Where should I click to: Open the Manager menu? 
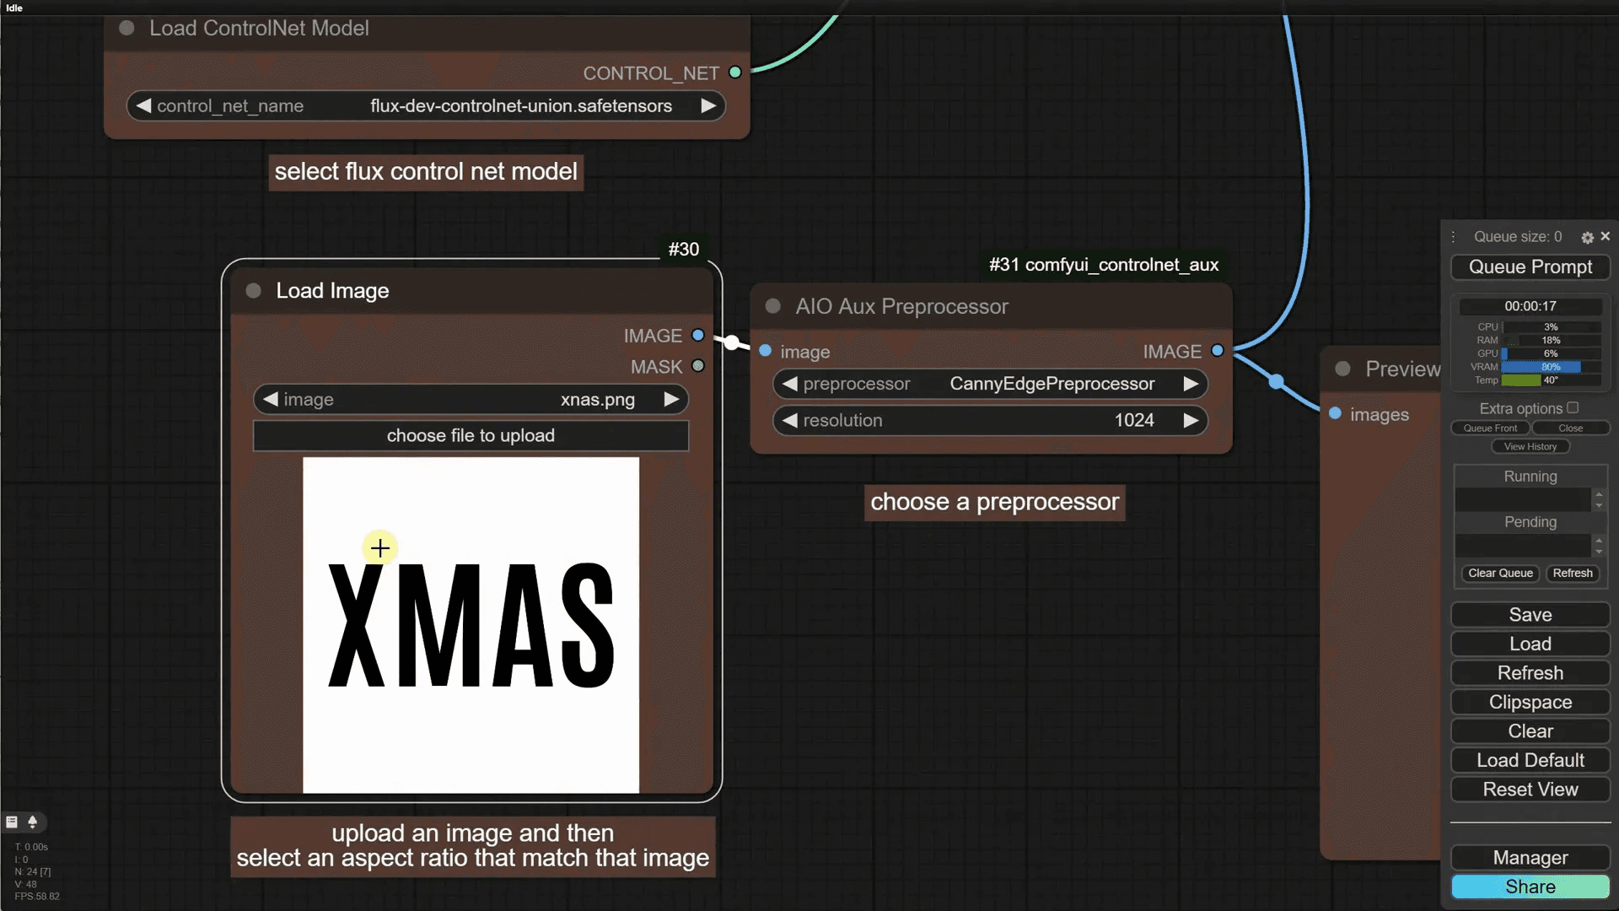(x=1530, y=858)
